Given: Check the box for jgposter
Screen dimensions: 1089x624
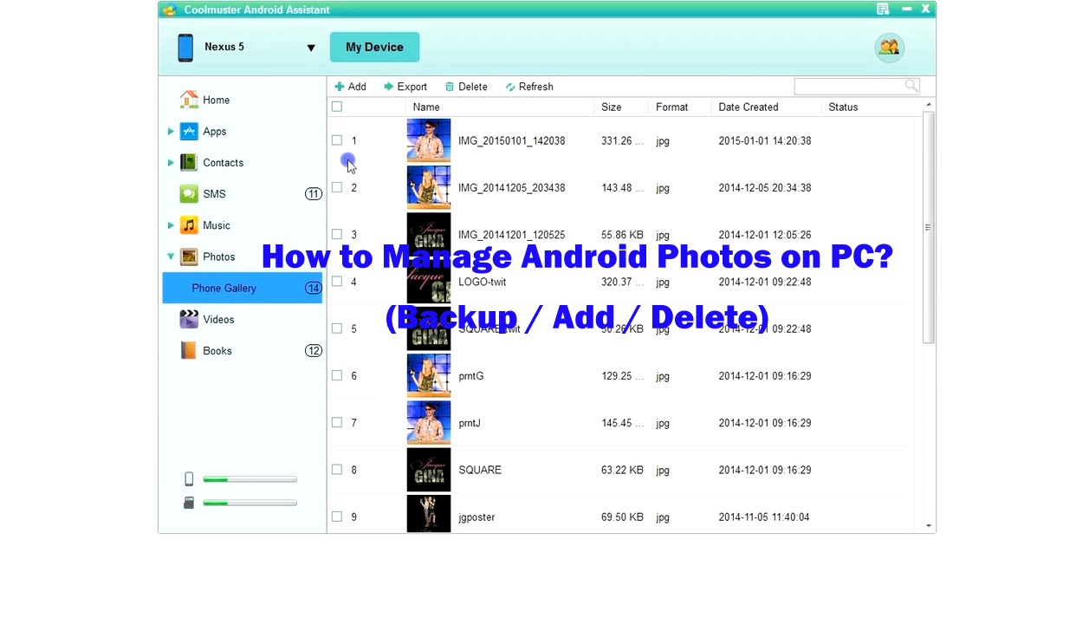Looking at the screenshot, I should [337, 517].
